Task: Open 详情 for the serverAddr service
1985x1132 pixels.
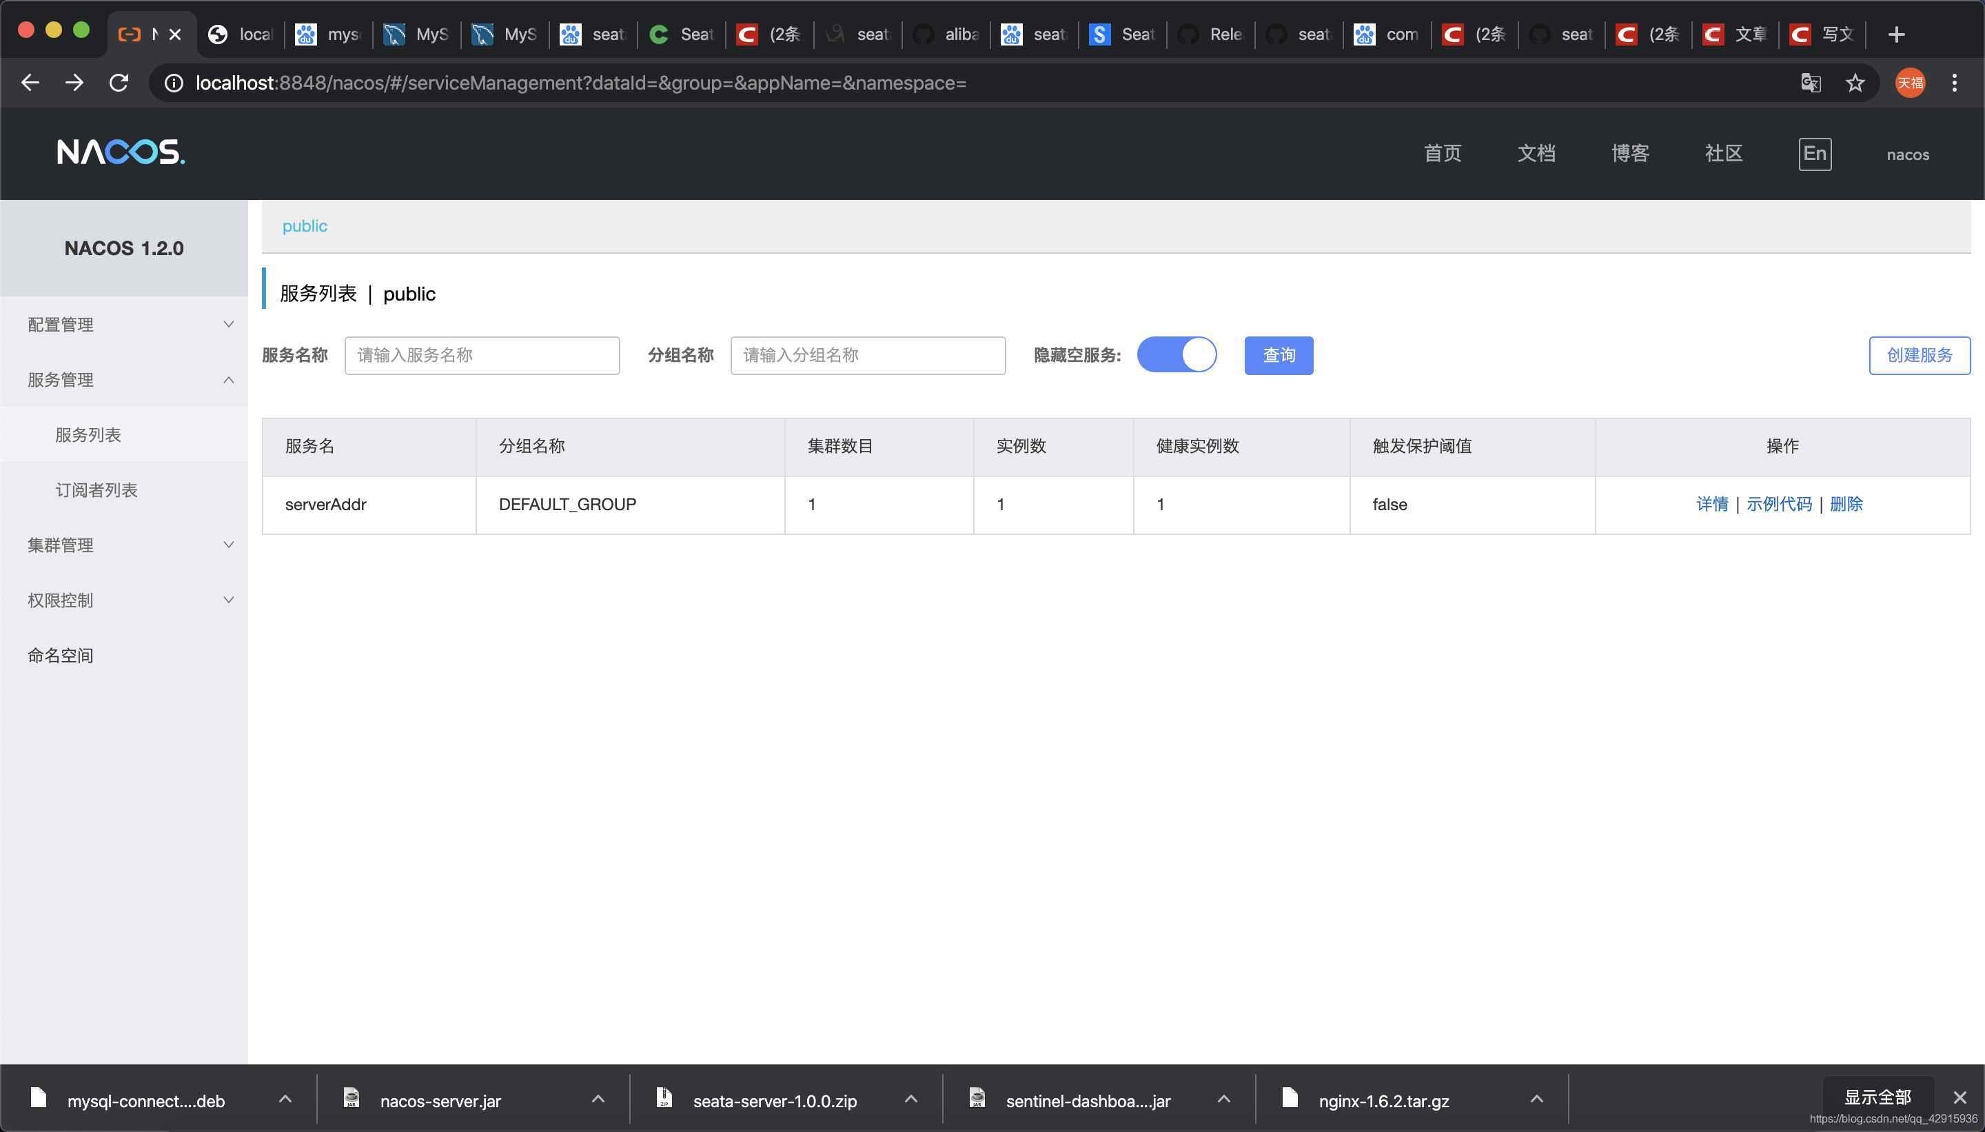Action: click(x=1711, y=504)
